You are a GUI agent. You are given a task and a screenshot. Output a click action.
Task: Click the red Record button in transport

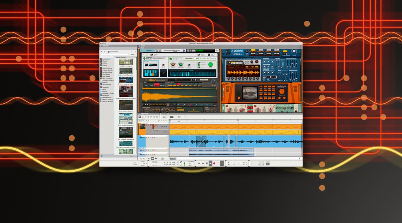(x=214, y=163)
